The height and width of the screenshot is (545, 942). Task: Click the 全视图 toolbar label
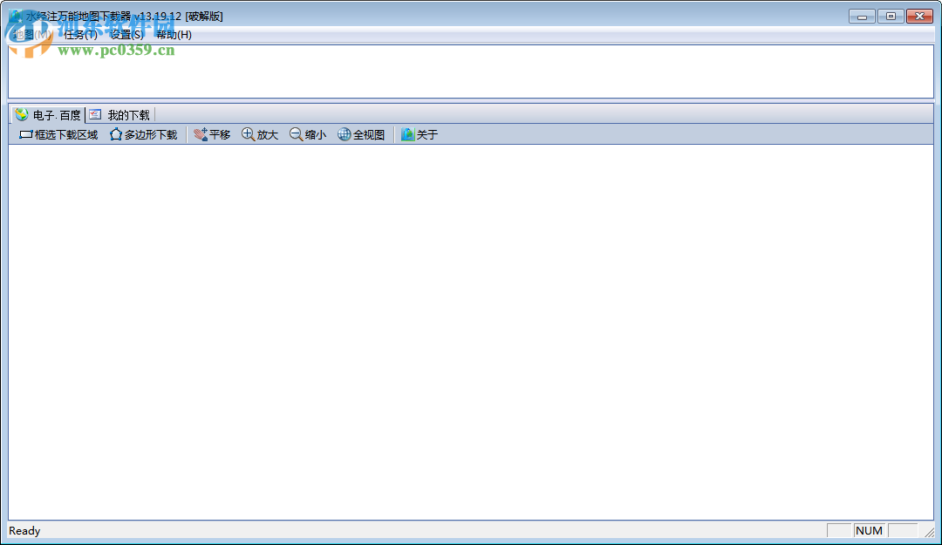click(369, 135)
